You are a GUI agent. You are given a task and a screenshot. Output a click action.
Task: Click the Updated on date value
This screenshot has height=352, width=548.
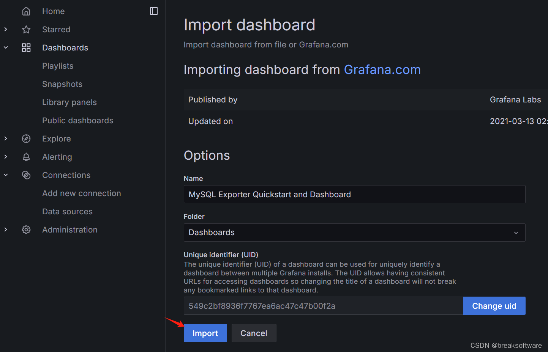(519, 121)
